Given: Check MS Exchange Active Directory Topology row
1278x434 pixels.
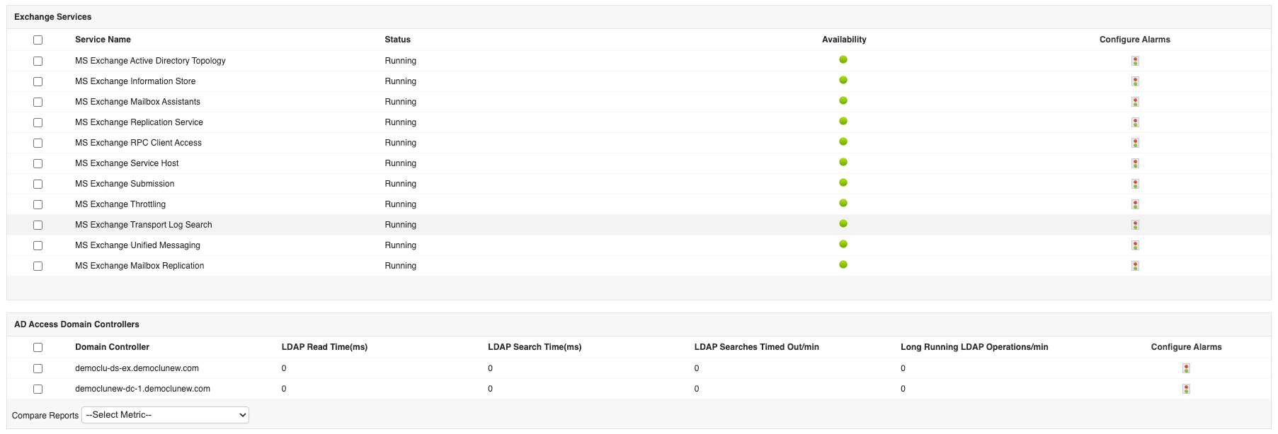Looking at the screenshot, I should [x=38, y=61].
